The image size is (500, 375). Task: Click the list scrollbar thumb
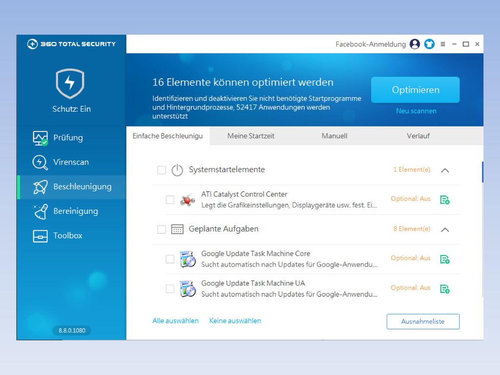[x=482, y=172]
